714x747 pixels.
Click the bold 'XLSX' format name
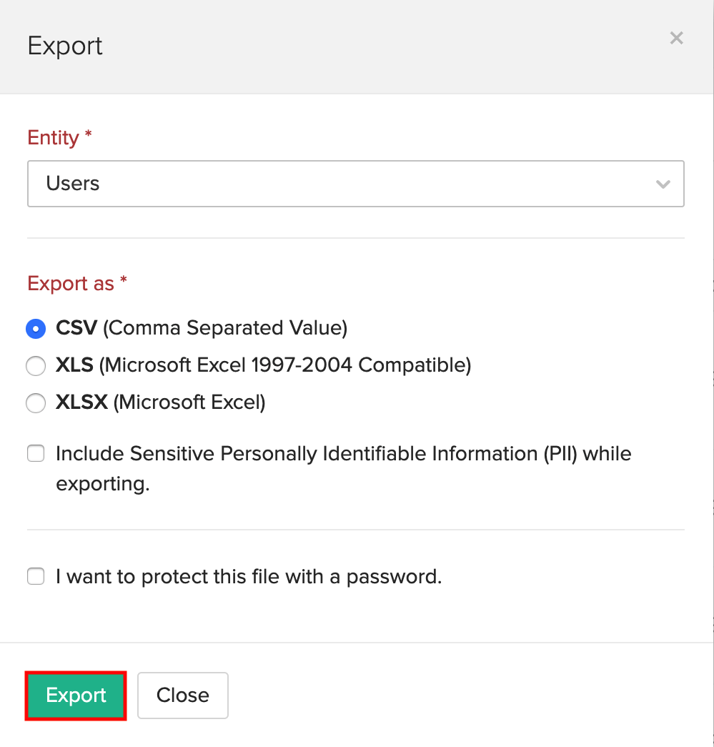click(x=81, y=402)
